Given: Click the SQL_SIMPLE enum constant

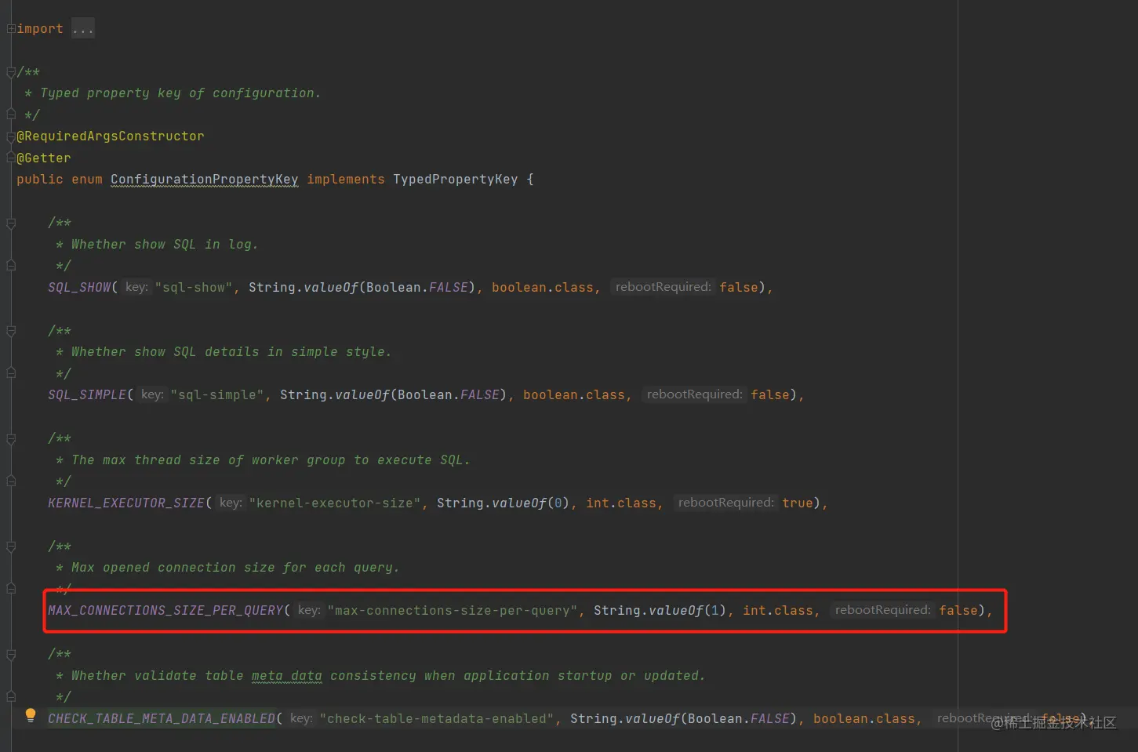Looking at the screenshot, I should click(x=87, y=395).
